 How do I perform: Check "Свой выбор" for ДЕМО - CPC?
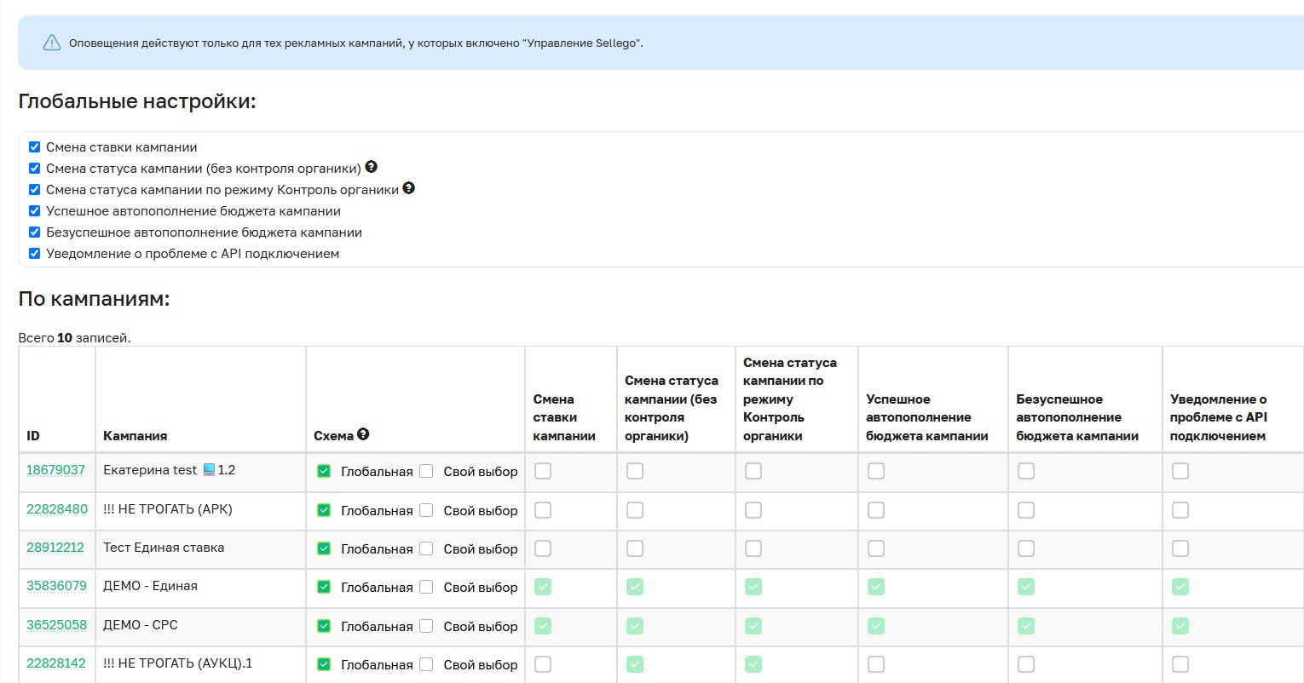(x=426, y=626)
